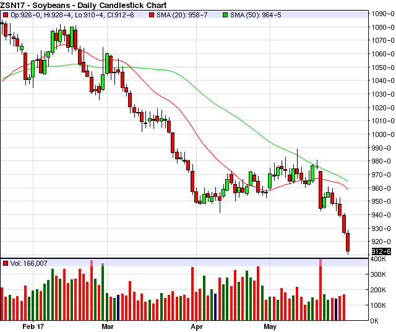This screenshot has width=396, height=332.
Task: Click the red SMA (20) legend swatch
Action: [x=152, y=15]
